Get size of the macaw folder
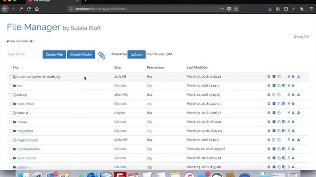This screenshot has height=177, width=316. pyautogui.click(x=120, y=121)
